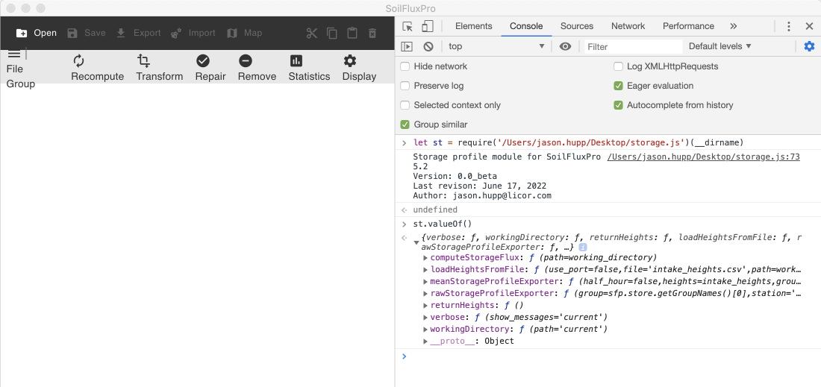Disable Eager evaluation checkbox
The height and width of the screenshot is (387, 821).
click(619, 86)
